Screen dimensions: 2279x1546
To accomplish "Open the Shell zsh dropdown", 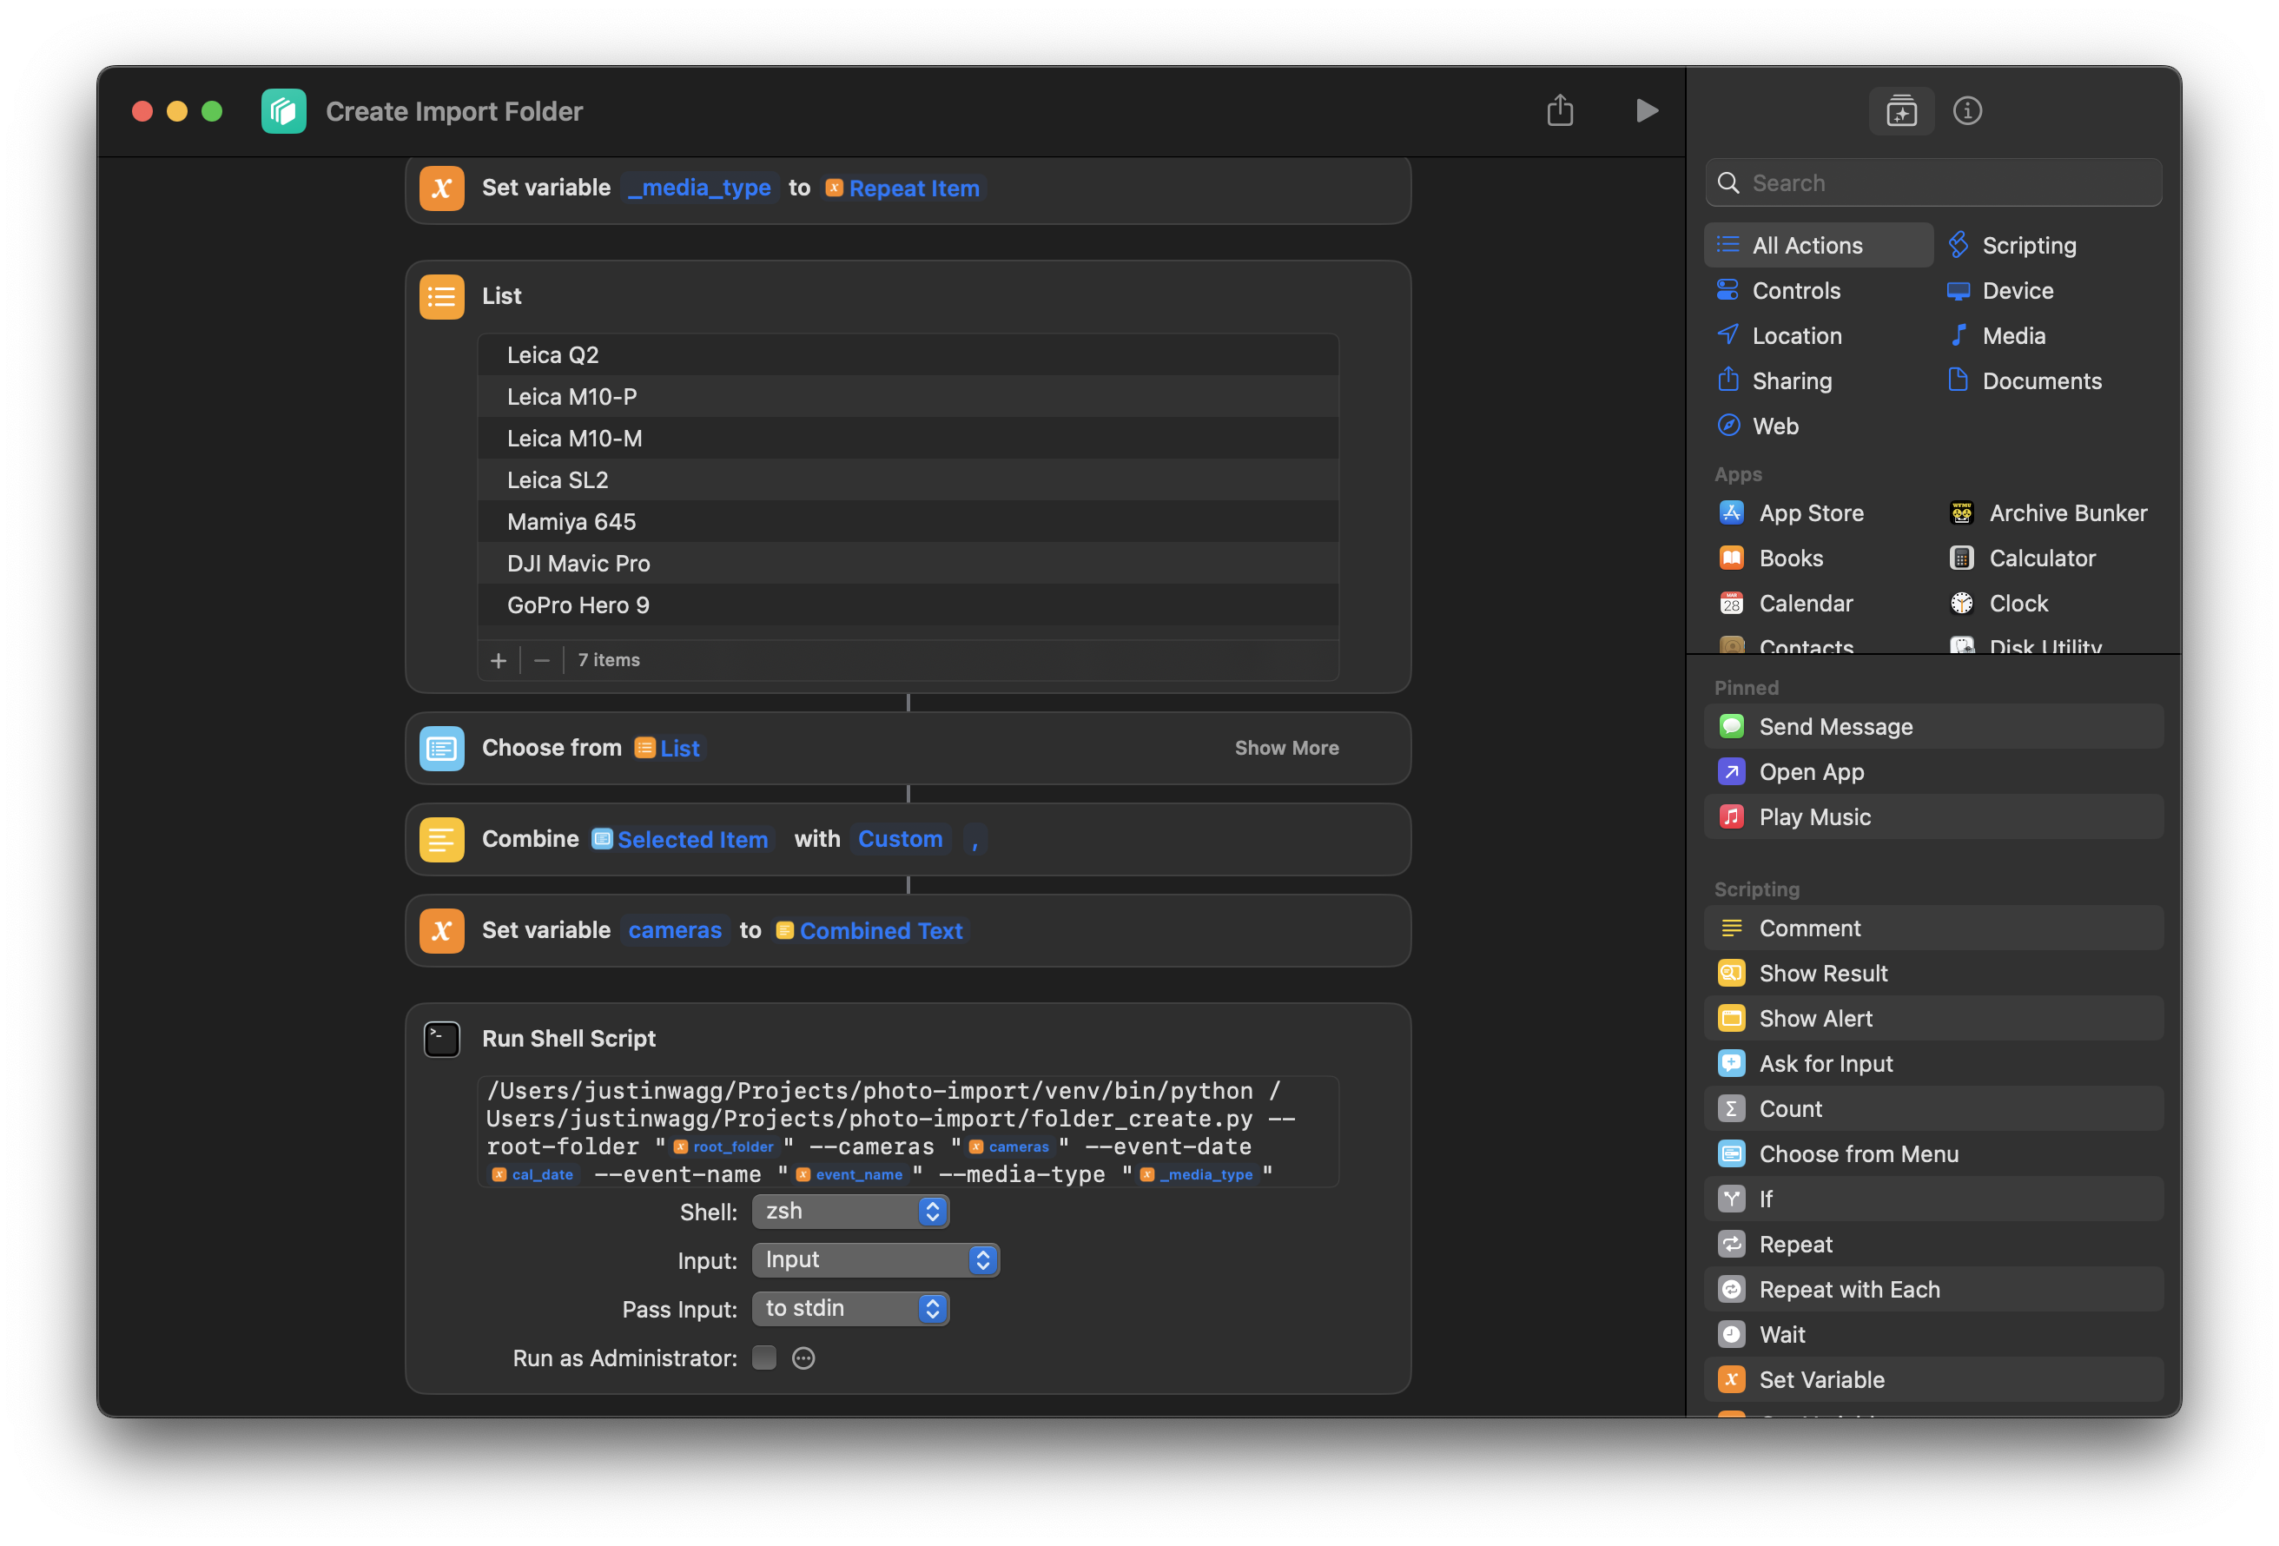I will 850,1212.
